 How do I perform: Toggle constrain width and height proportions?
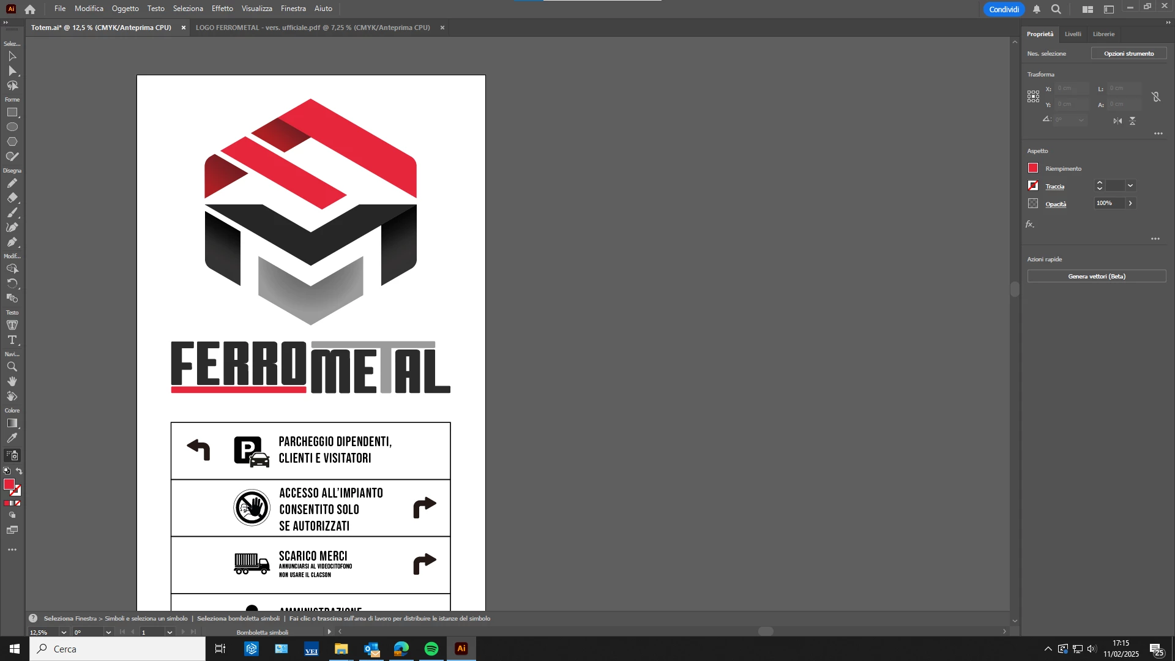(x=1156, y=97)
